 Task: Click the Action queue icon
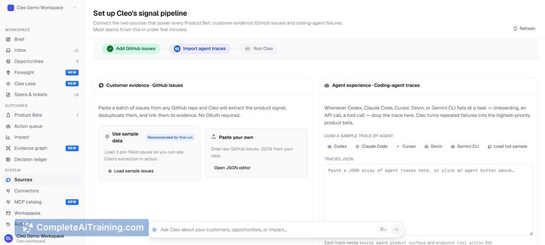coord(8,127)
